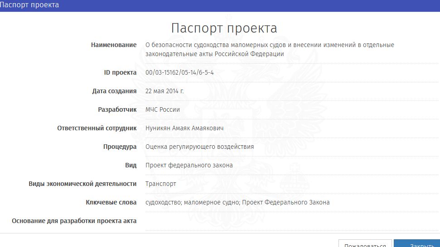The height and width of the screenshot is (247, 440).
Task: Click the Наименование field label
Action: point(114,45)
